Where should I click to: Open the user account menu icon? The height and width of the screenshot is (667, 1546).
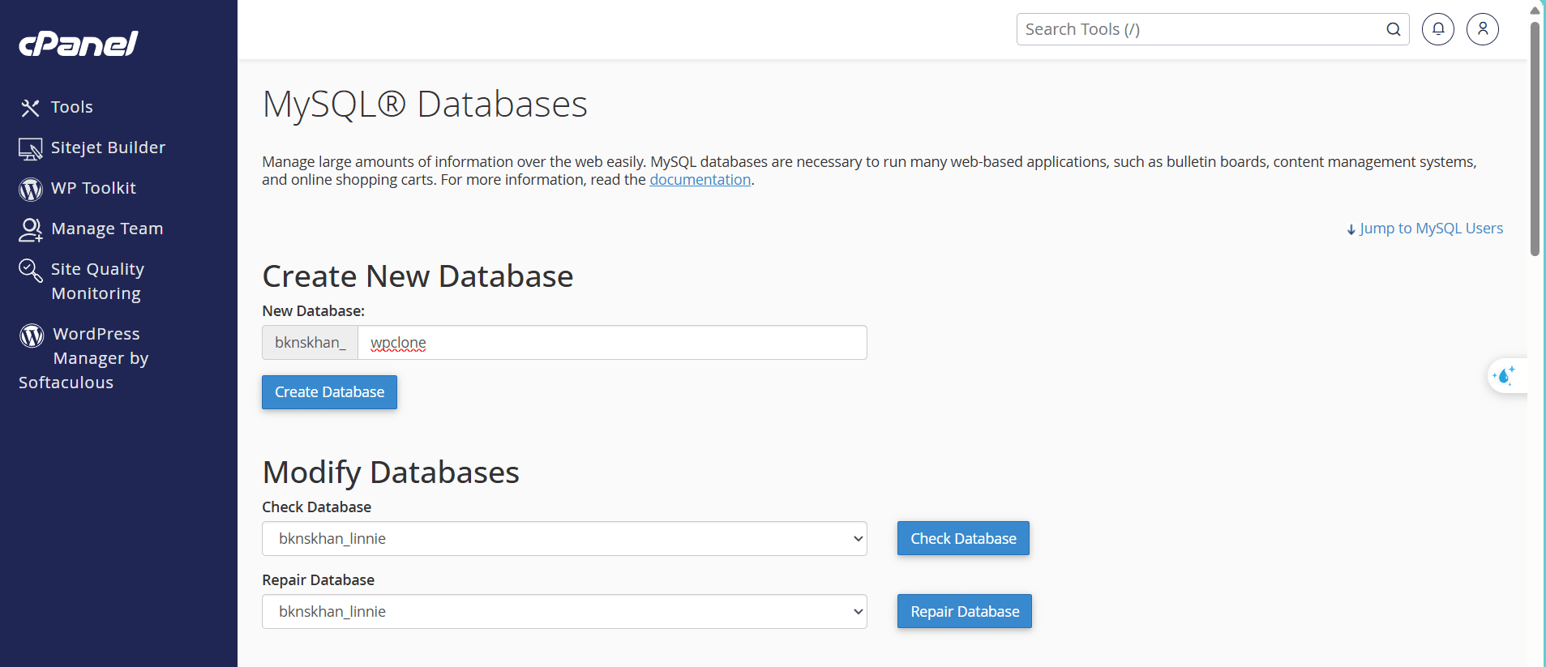pos(1482,29)
